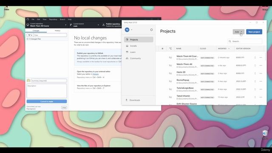Expand the account dropdown arrow beside avatar
The width and height of the screenshot is (272, 153).
[131, 30]
